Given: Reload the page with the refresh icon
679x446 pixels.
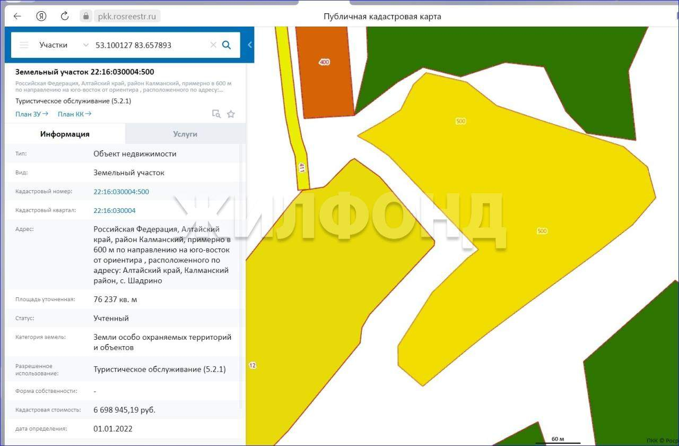Looking at the screenshot, I should tap(65, 16).
